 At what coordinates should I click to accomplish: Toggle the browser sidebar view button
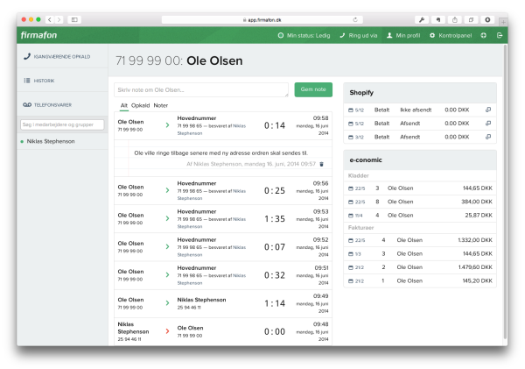(x=74, y=18)
